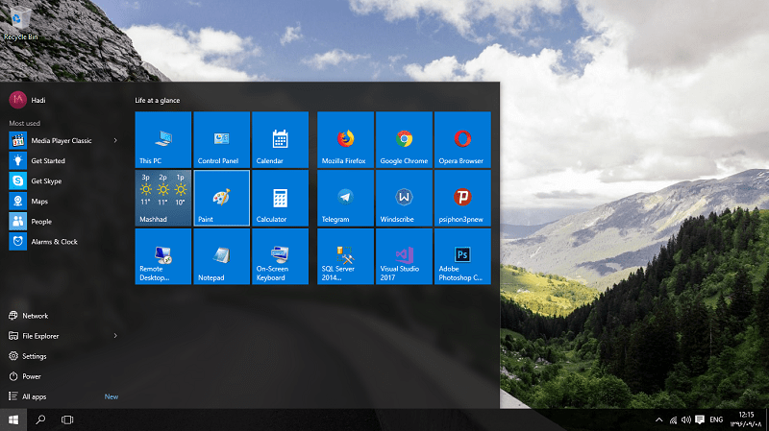This screenshot has height=431, width=769.
Task: Launch Opera Browser tile
Action: (x=462, y=139)
